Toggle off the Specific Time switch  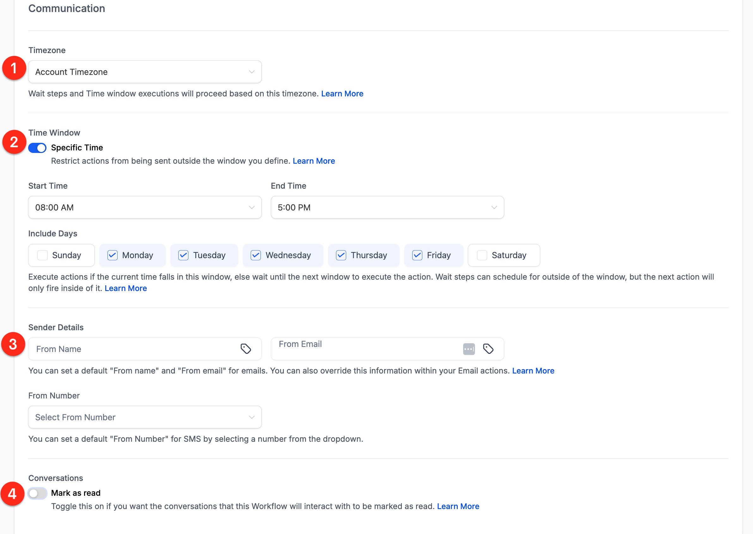coord(38,148)
